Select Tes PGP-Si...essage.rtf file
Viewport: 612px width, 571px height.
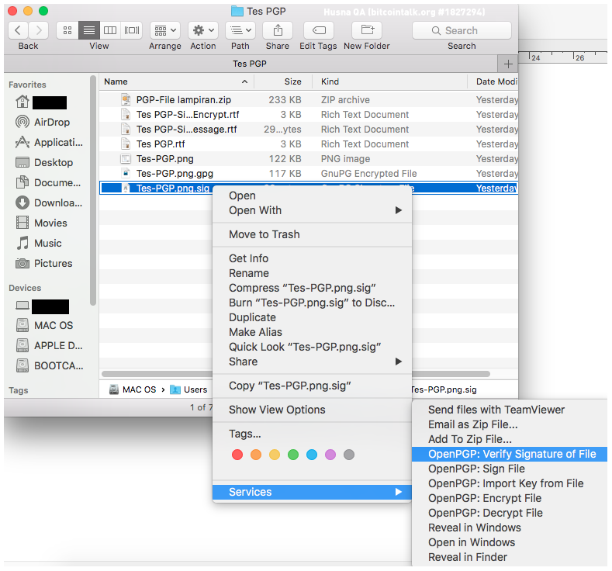[309, 130]
